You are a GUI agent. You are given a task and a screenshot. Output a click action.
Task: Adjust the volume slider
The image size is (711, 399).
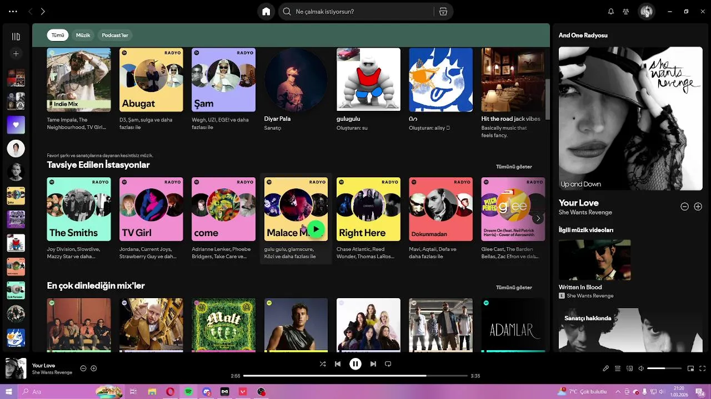[664, 369]
